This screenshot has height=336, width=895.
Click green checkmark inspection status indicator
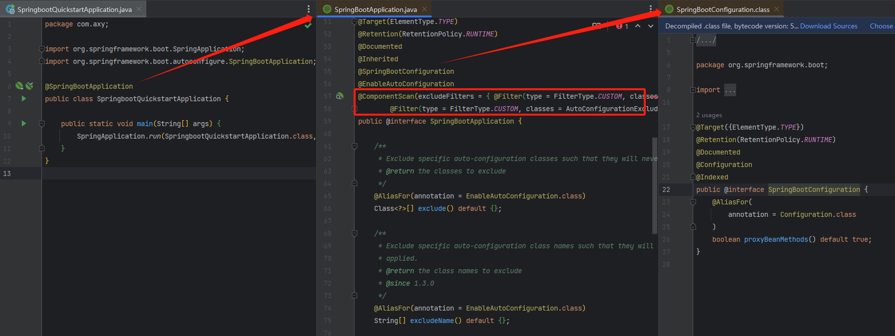click(308, 25)
